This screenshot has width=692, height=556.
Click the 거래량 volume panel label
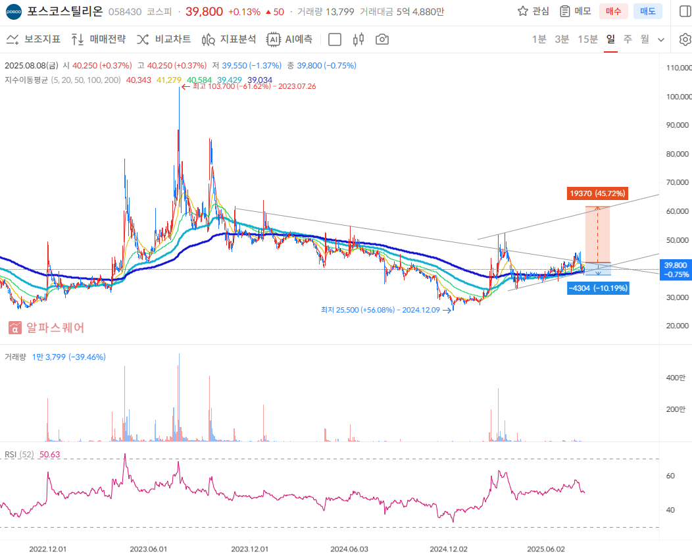15,357
